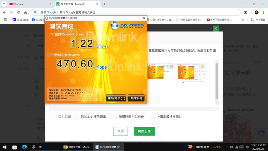Click the address bar
This screenshot has height=151, width=268.
pyautogui.click(x=135, y=12)
